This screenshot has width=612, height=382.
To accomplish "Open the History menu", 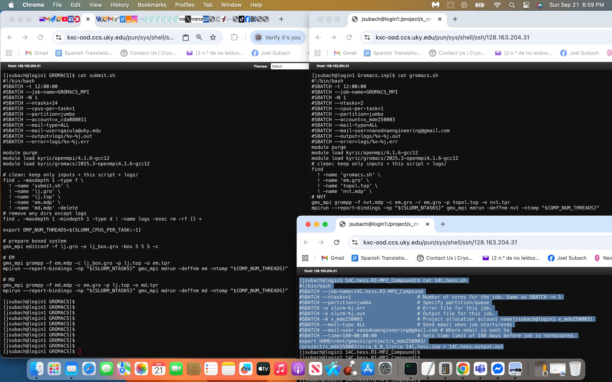I will pos(119,5).
